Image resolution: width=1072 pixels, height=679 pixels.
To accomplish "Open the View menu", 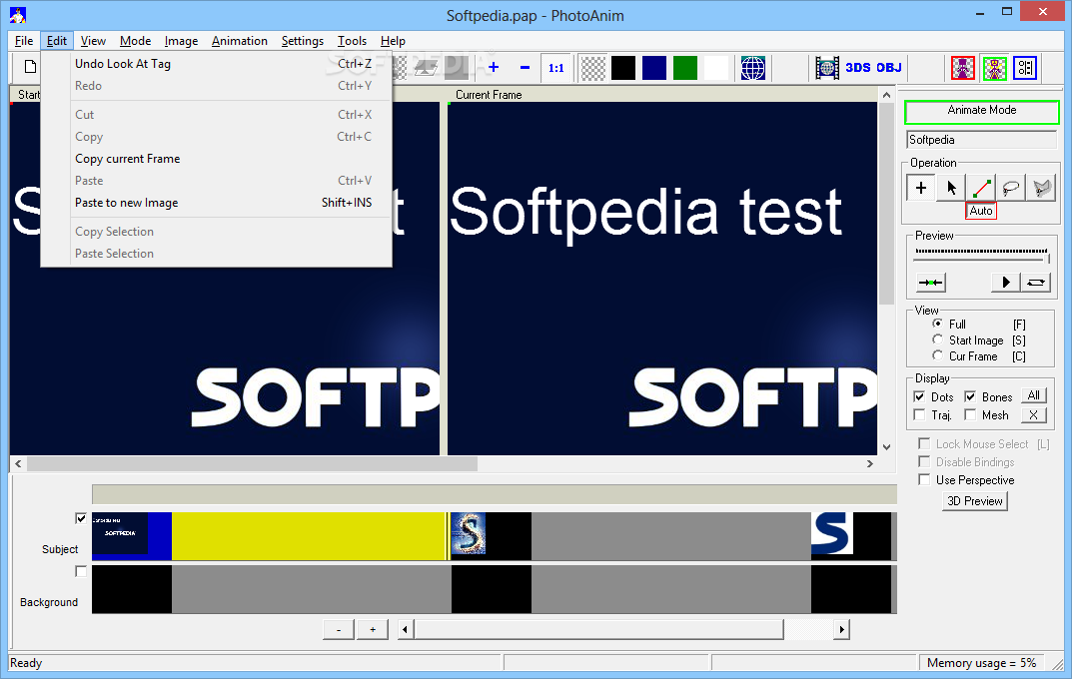I will tap(93, 41).
